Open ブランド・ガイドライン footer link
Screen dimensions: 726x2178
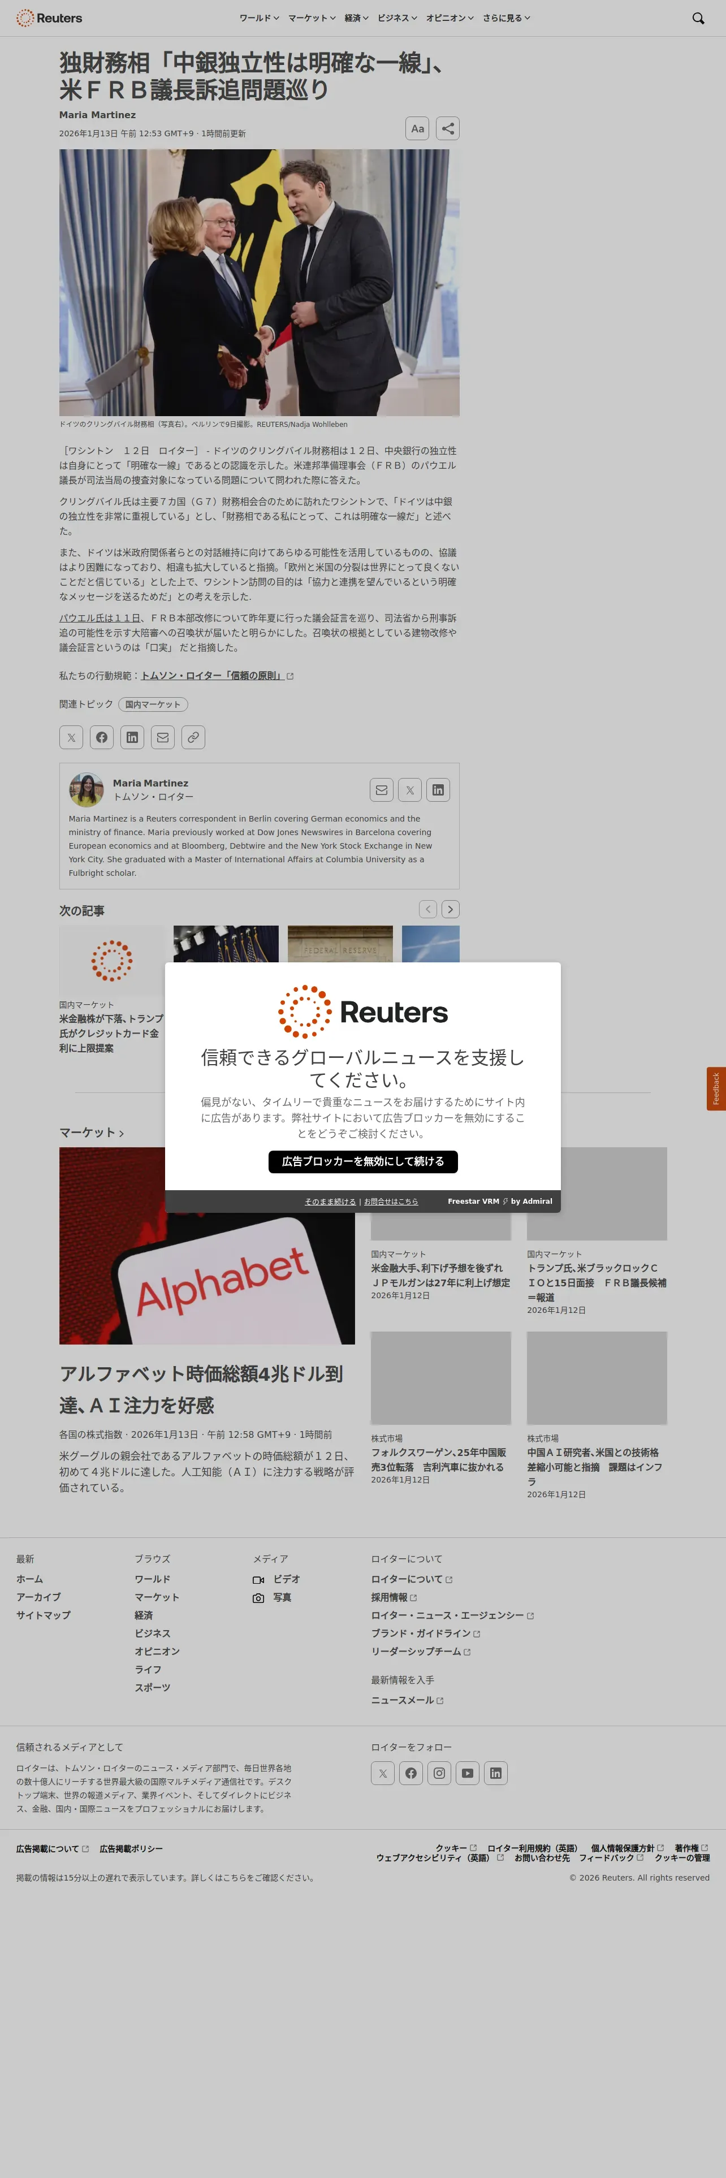tap(426, 1633)
